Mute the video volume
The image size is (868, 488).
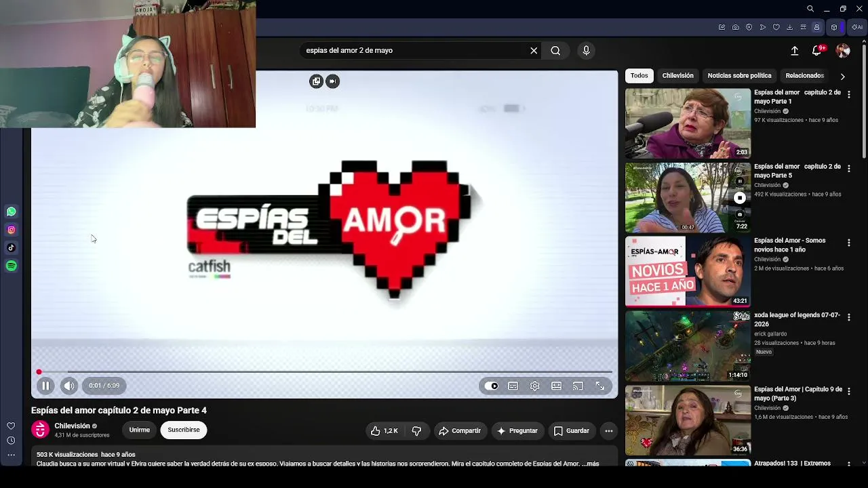click(x=69, y=386)
